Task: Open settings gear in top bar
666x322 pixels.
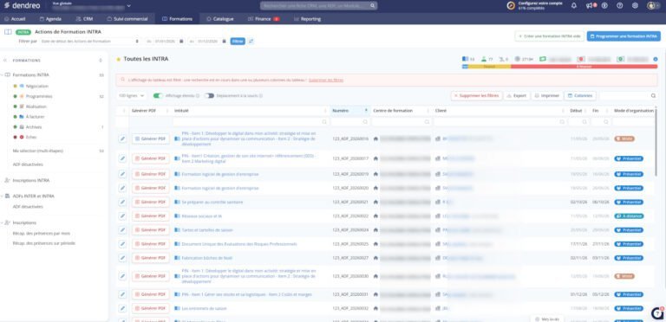Action: tap(635, 5)
